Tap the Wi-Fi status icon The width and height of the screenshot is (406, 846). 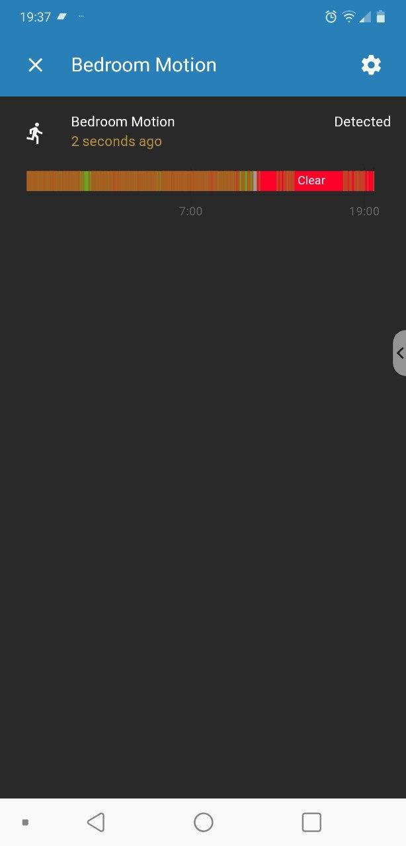click(348, 17)
